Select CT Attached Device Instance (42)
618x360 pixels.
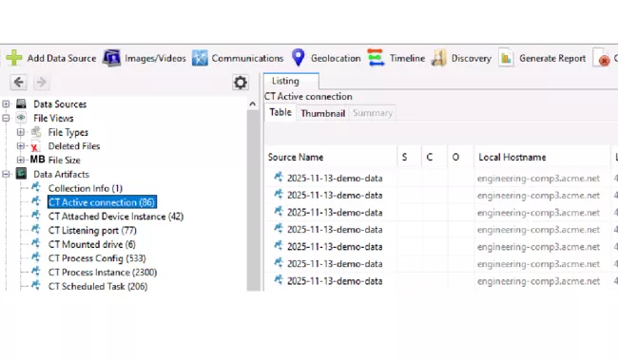(116, 217)
